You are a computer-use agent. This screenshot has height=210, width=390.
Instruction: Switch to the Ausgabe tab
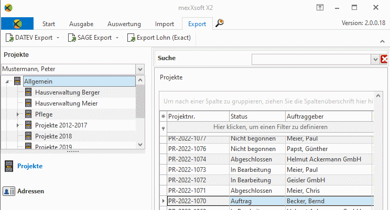pos(81,24)
